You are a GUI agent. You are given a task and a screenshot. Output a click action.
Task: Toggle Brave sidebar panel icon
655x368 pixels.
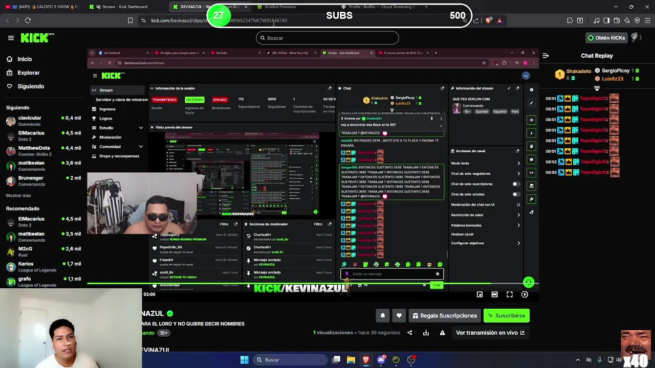click(x=606, y=20)
